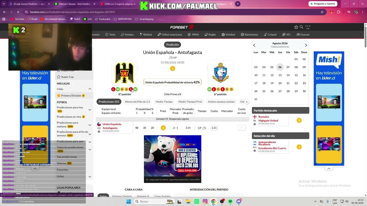
Task: Open the Forebet search magnifier
Action: (301, 27)
